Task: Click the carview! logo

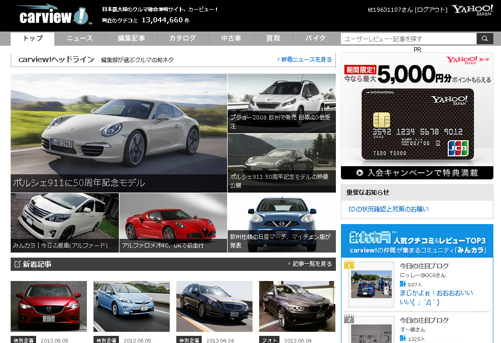Action: point(54,15)
